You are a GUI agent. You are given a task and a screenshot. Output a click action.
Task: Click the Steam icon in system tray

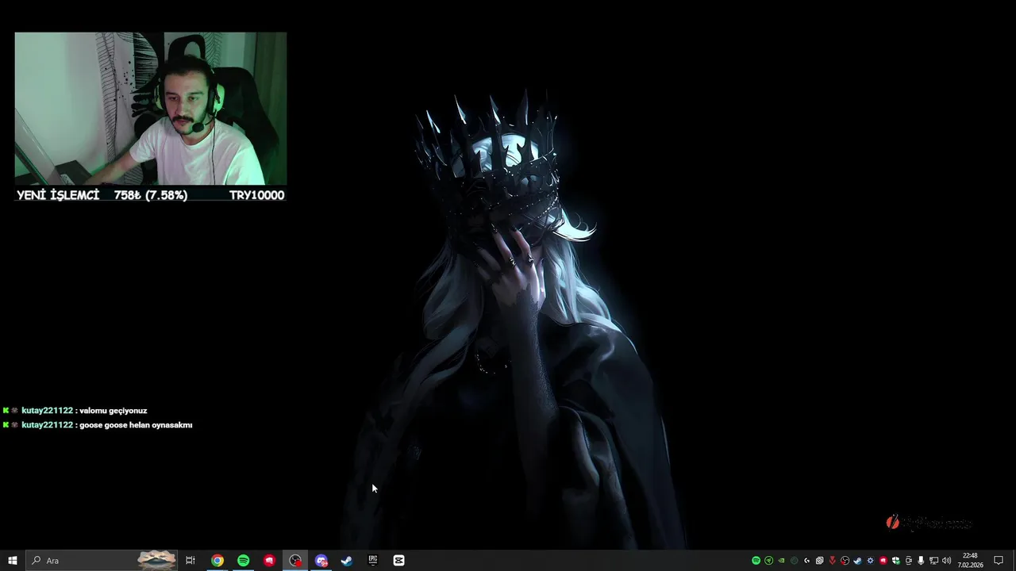tap(857, 561)
